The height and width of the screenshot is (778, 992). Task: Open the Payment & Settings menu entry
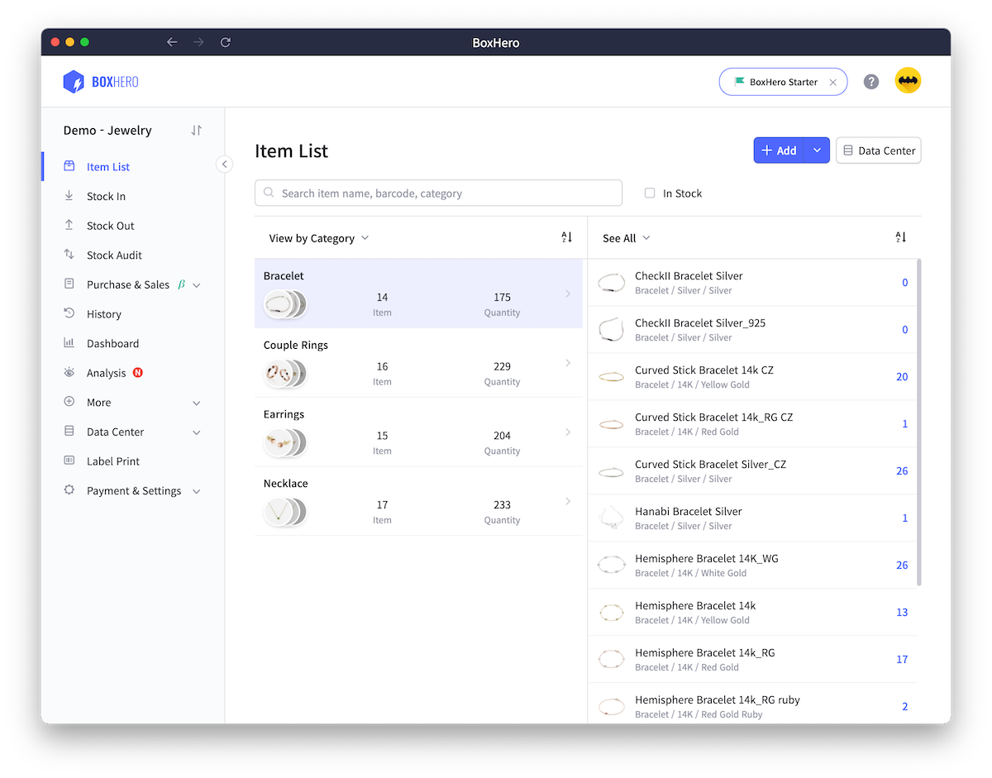(134, 490)
